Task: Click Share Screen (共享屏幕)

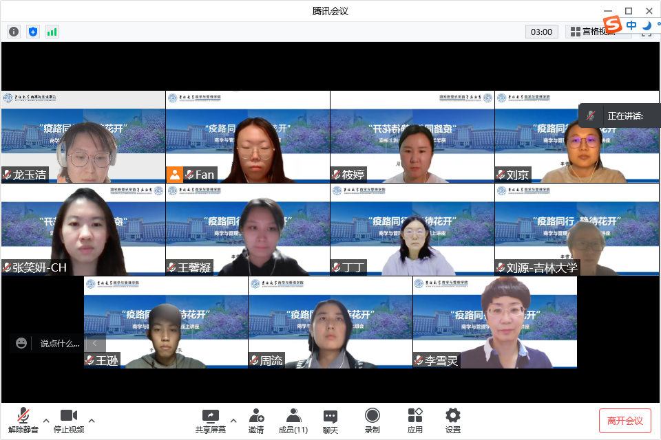Action: [210, 420]
